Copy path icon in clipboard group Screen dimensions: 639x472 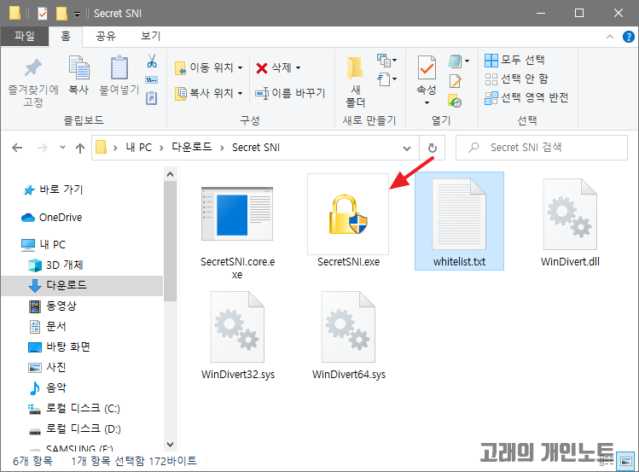152,80
